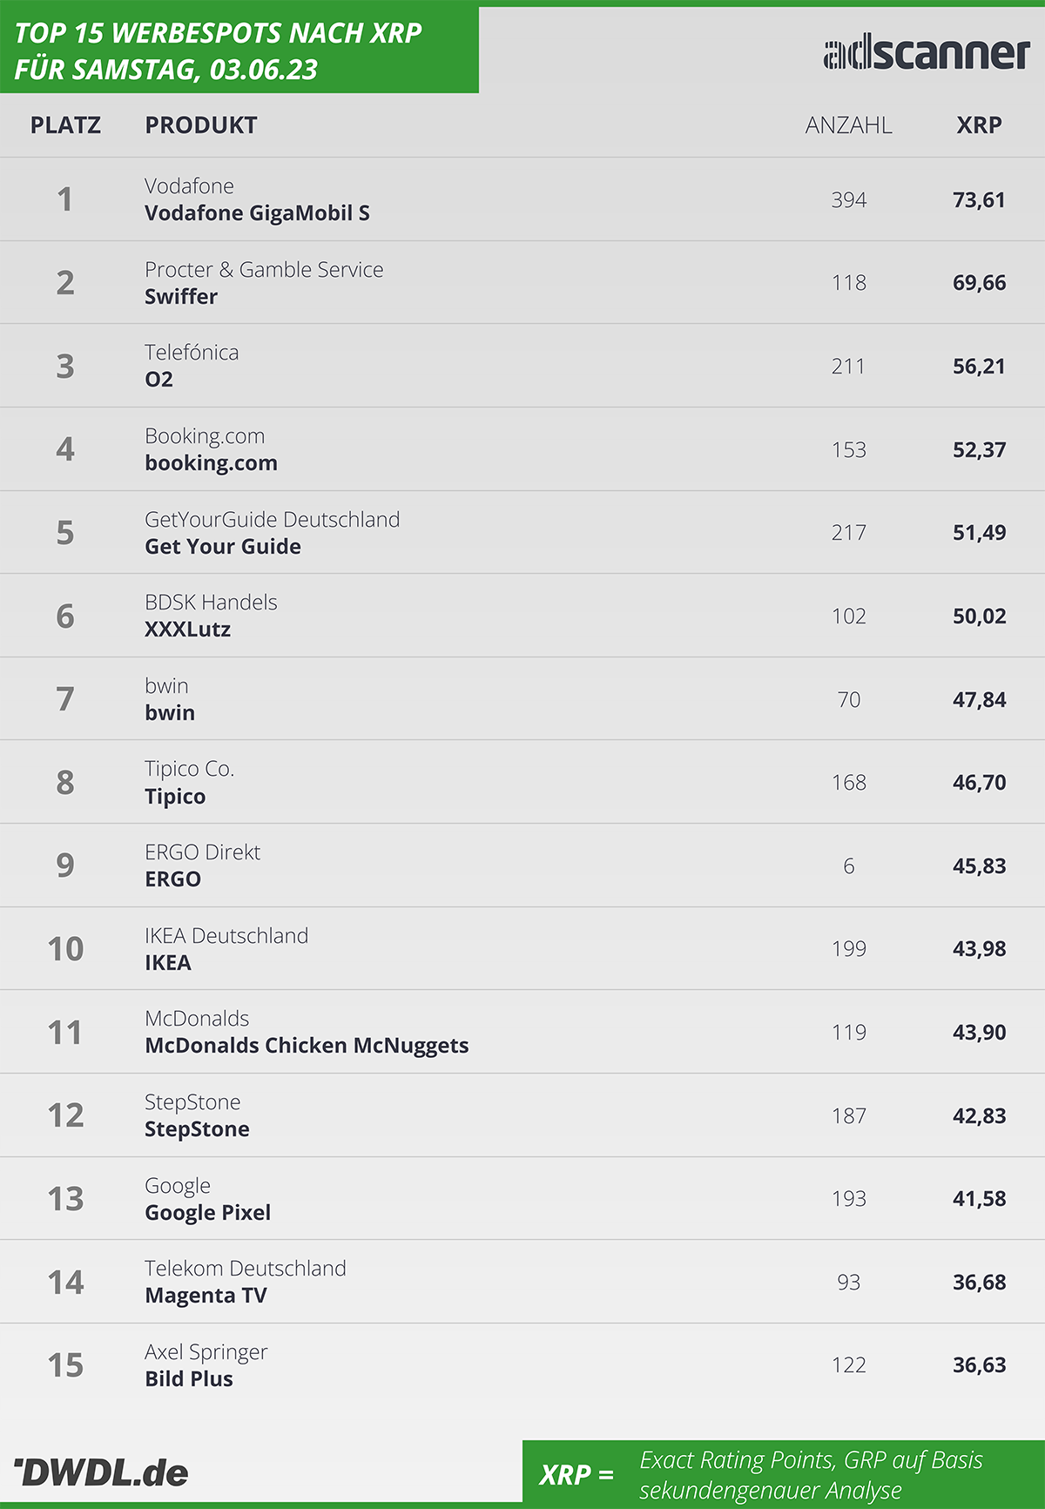Select the XXXLutz row

522,616
